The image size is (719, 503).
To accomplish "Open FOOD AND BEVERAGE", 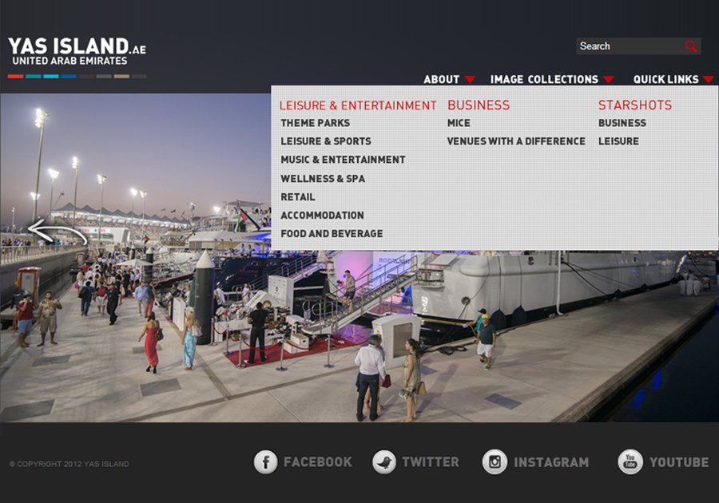I will click(331, 233).
